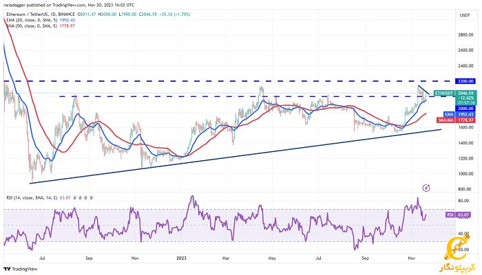Click the Jul label left of Sep
Screen dimensions: 482x275
pyautogui.click(x=42, y=258)
